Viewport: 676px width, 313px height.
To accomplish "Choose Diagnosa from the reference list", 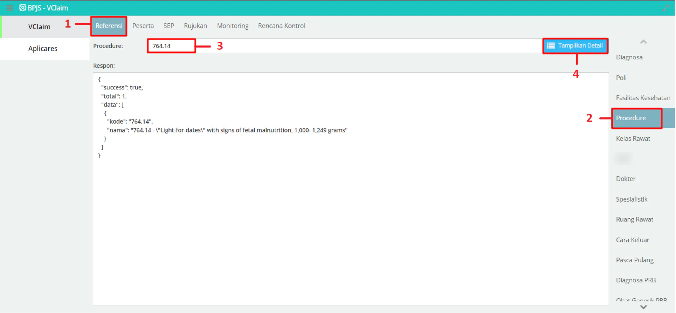I will (x=629, y=57).
